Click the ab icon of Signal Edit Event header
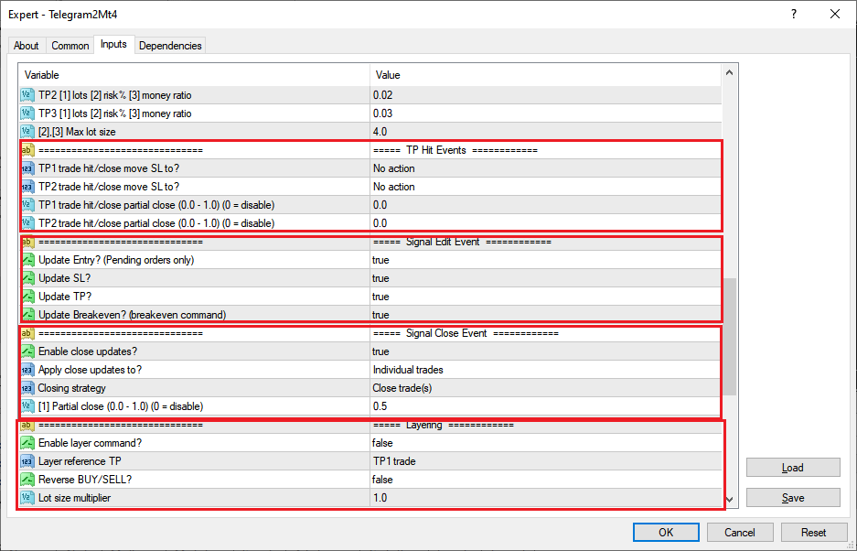The width and height of the screenshot is (857, 551). point(27,242)
